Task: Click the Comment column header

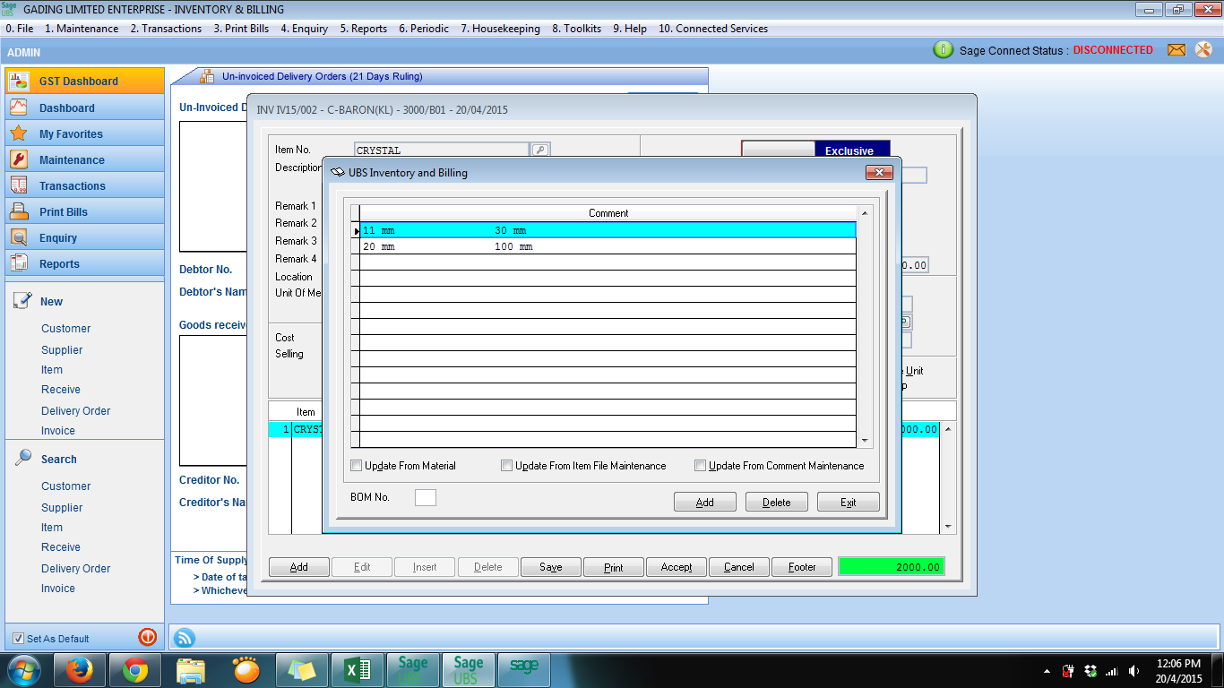Action: (x=608, y=213)
